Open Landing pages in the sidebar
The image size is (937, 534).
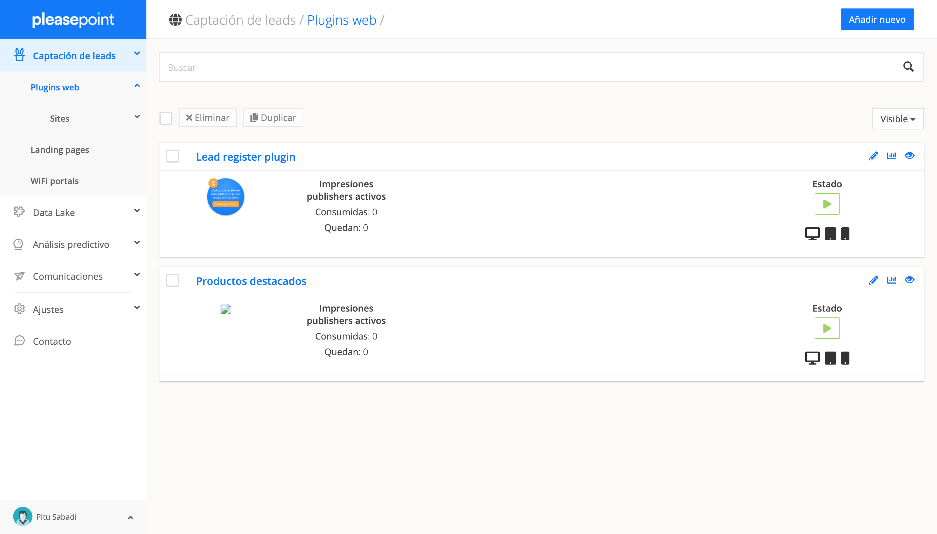point(60,150)
